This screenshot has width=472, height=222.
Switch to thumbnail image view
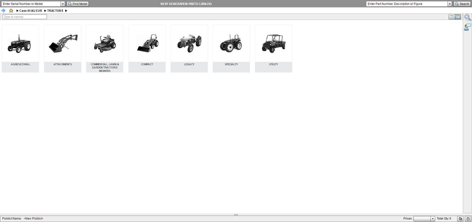(x=458, y=17)
